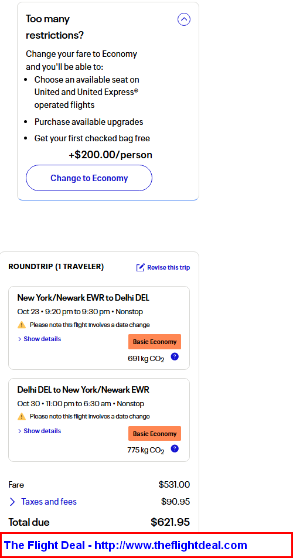Click chevron icon next to return Show details
This screenshot has width=293, height=558.
pos(19,431)
